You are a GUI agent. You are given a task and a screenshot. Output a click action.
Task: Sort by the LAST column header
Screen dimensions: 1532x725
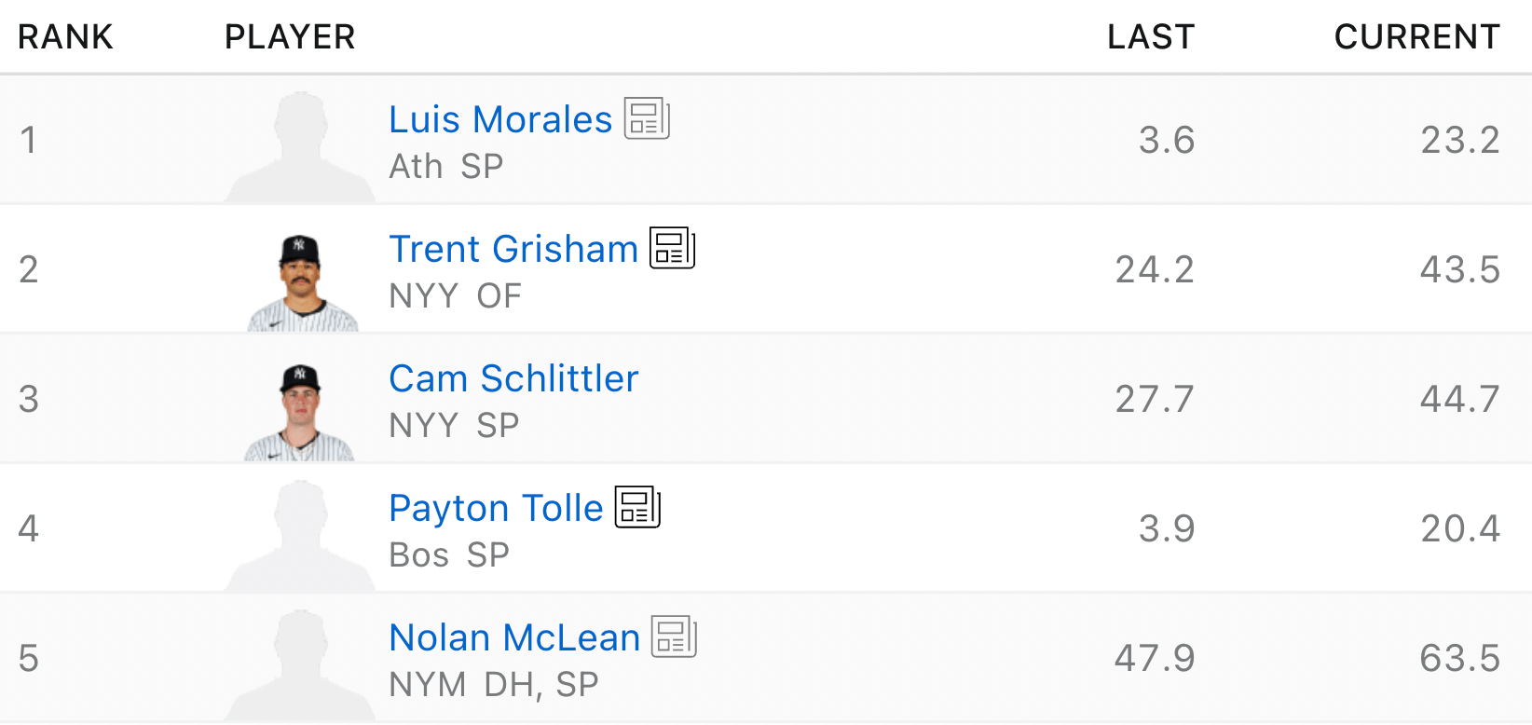[x=1150, y=37]
